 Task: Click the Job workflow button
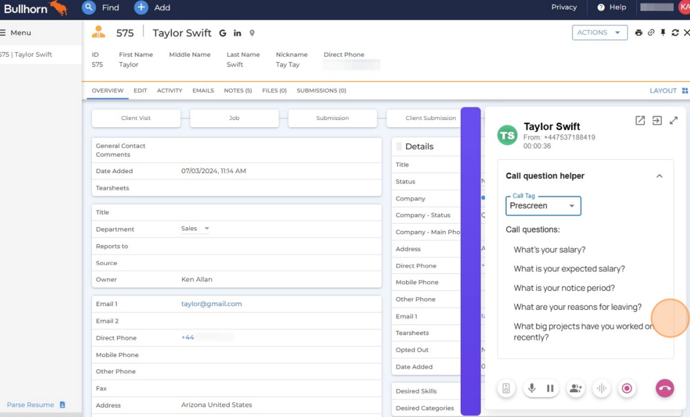pyautogui.click(x=234, y=118)
